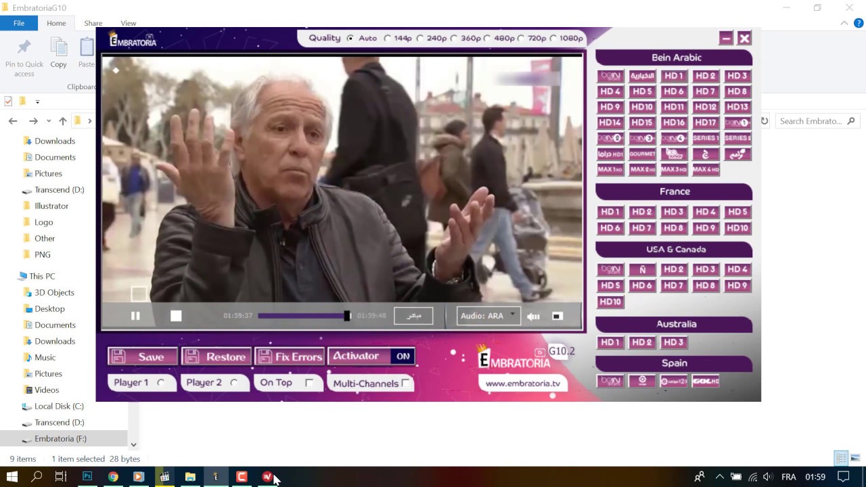Screen dimensions: 866x487
Task: Open the MAX 1 HD channel
Action: click(610, 170)
